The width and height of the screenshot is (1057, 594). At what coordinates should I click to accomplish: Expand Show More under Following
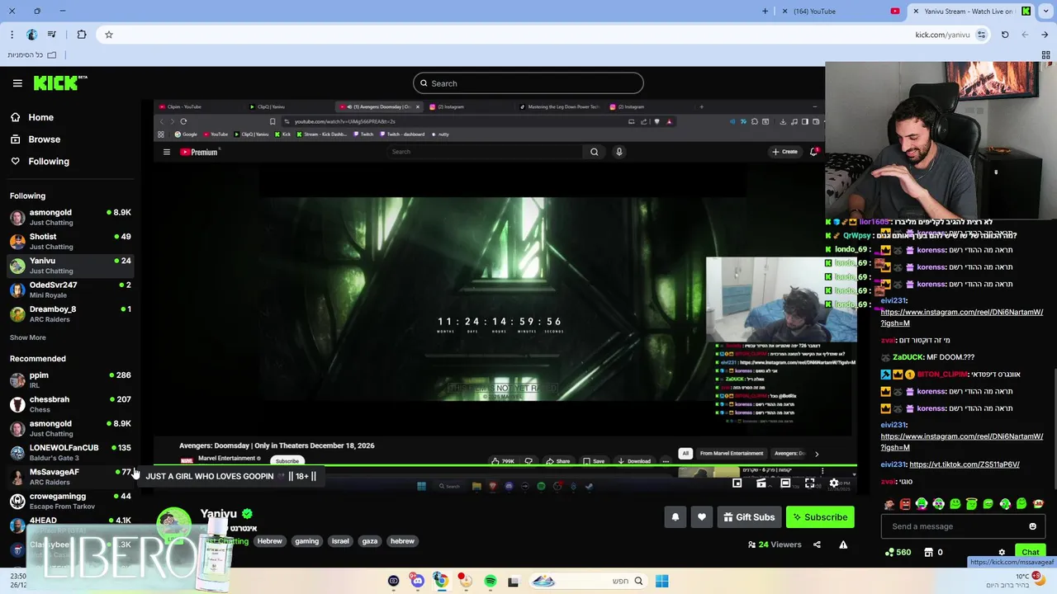[28, 337]
